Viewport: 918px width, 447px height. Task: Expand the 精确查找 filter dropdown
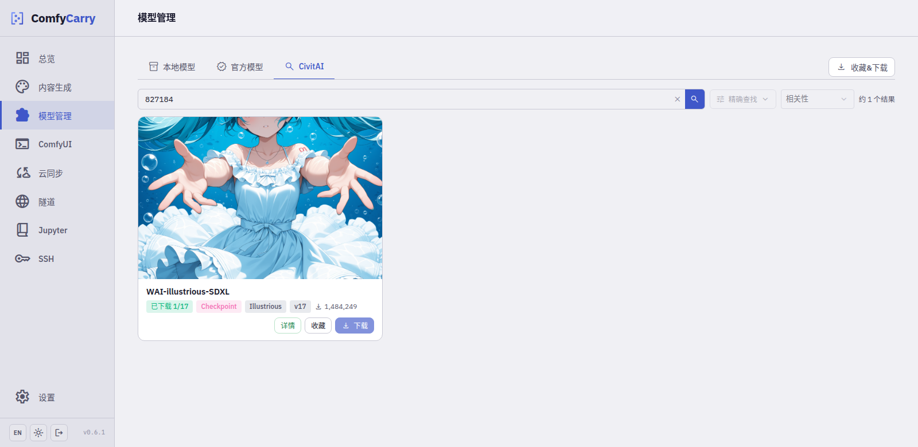click(x=743, y=99)
